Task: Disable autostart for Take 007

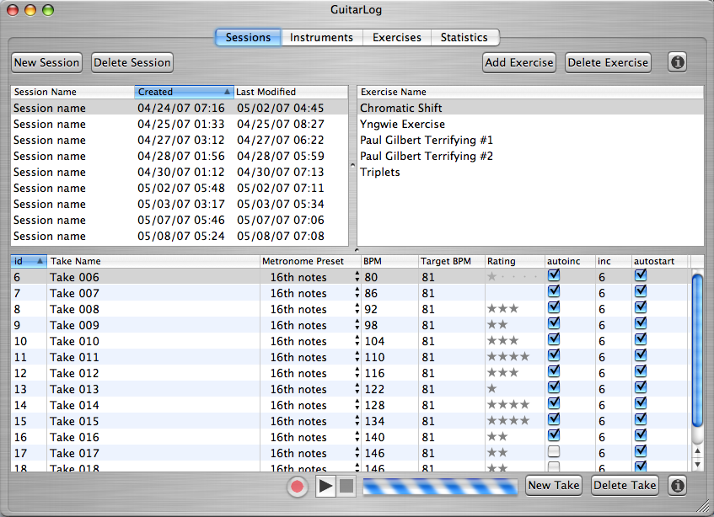Action: [x=641, y=291]
